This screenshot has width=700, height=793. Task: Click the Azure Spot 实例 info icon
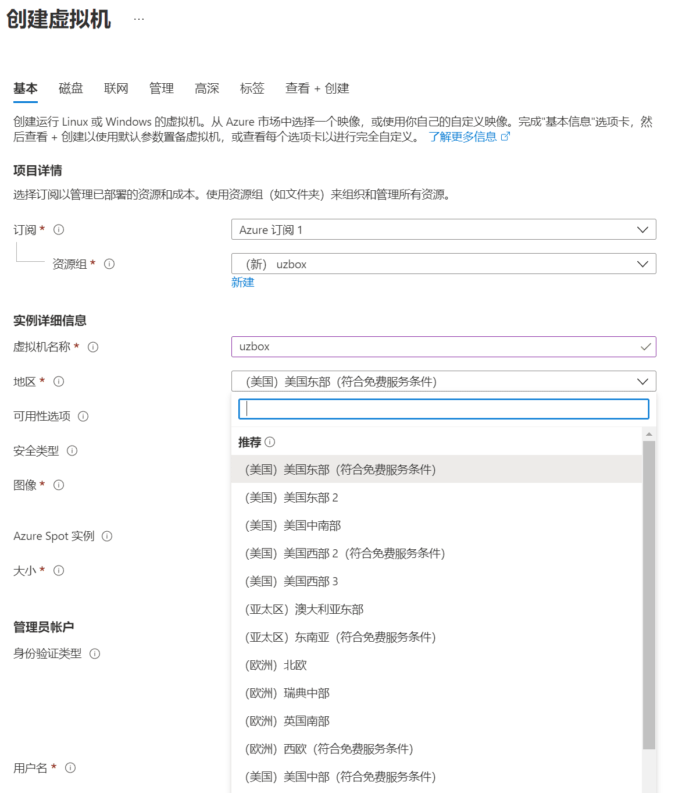[107, 536]
